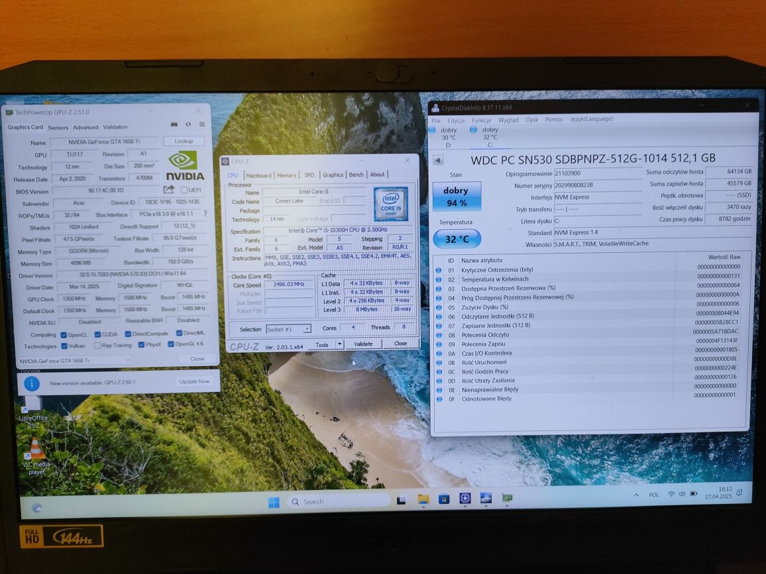Screen dimensions: 766x574
Task: Click the BIOS export share icon in GPU-Z
Action: point(168,189)
